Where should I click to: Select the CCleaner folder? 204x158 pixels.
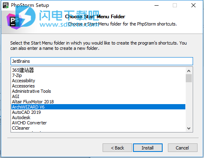pos(98,128)
